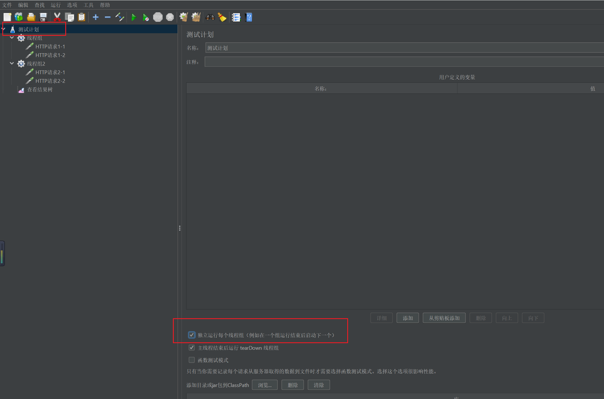This screenshot has height=399, width=604.
Task: Open the 选项 menu
Action: tap(72, 5)
